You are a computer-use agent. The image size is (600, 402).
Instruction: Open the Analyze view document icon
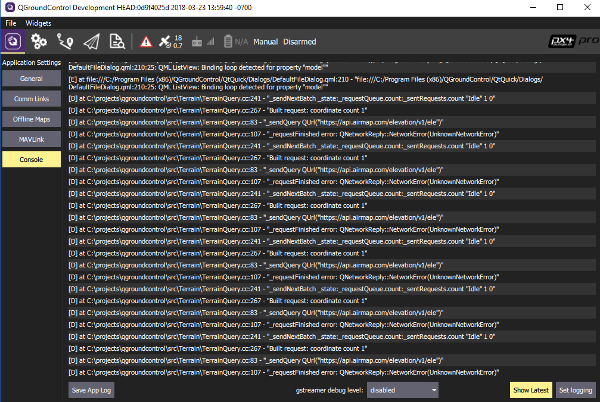coord(117,41)
